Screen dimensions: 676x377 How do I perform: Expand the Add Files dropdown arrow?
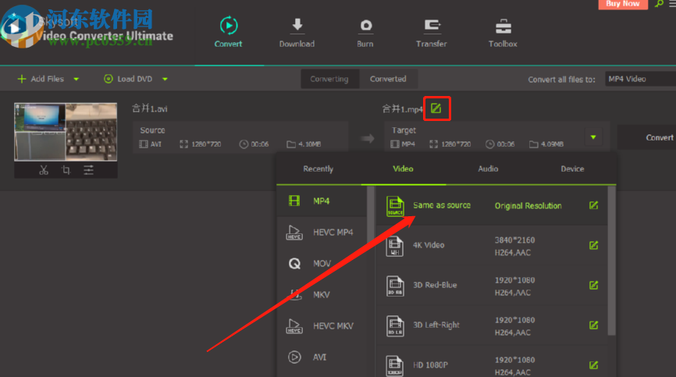pos(76,80)
